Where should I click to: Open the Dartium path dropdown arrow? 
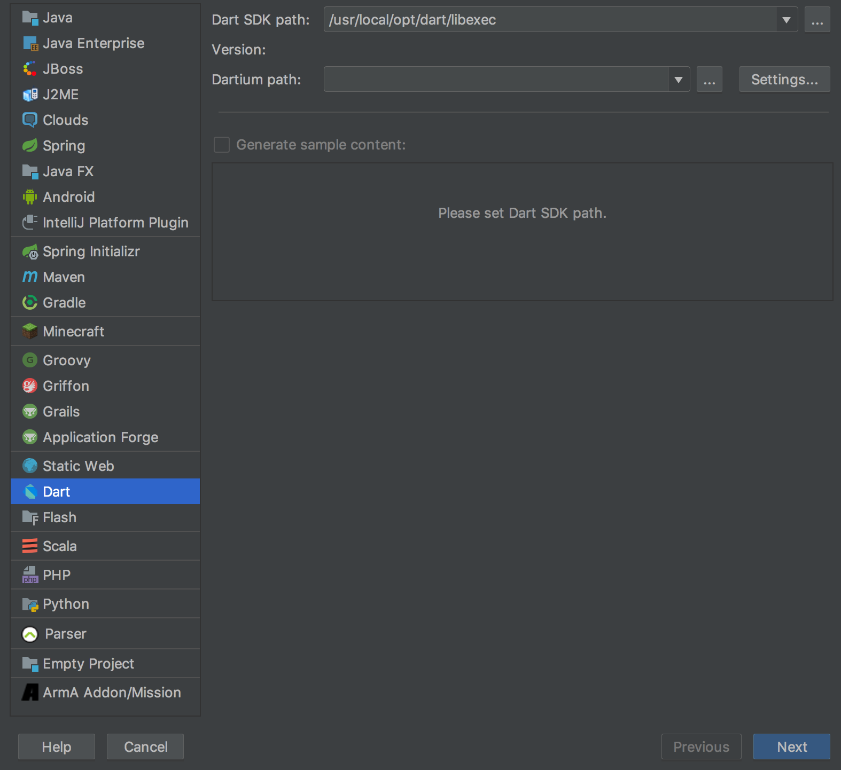click(679, 80)
